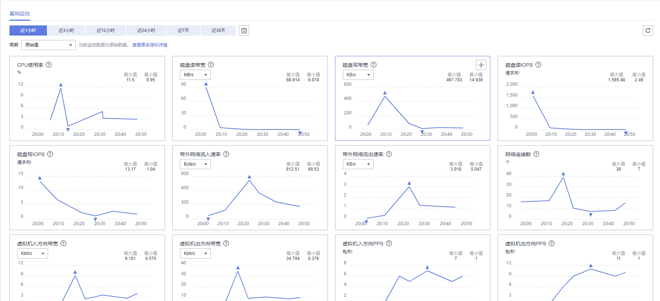Select the 近1小时 time range
The height and width of the screenshot is (301, 660).
pyautogui.click(x=28, y=30)
